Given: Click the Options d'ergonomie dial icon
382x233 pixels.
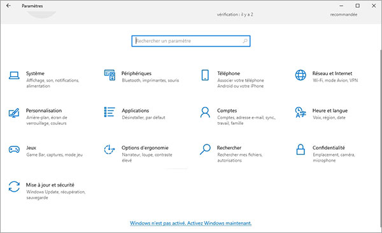Looking at the screenshot, I should 110,150.
